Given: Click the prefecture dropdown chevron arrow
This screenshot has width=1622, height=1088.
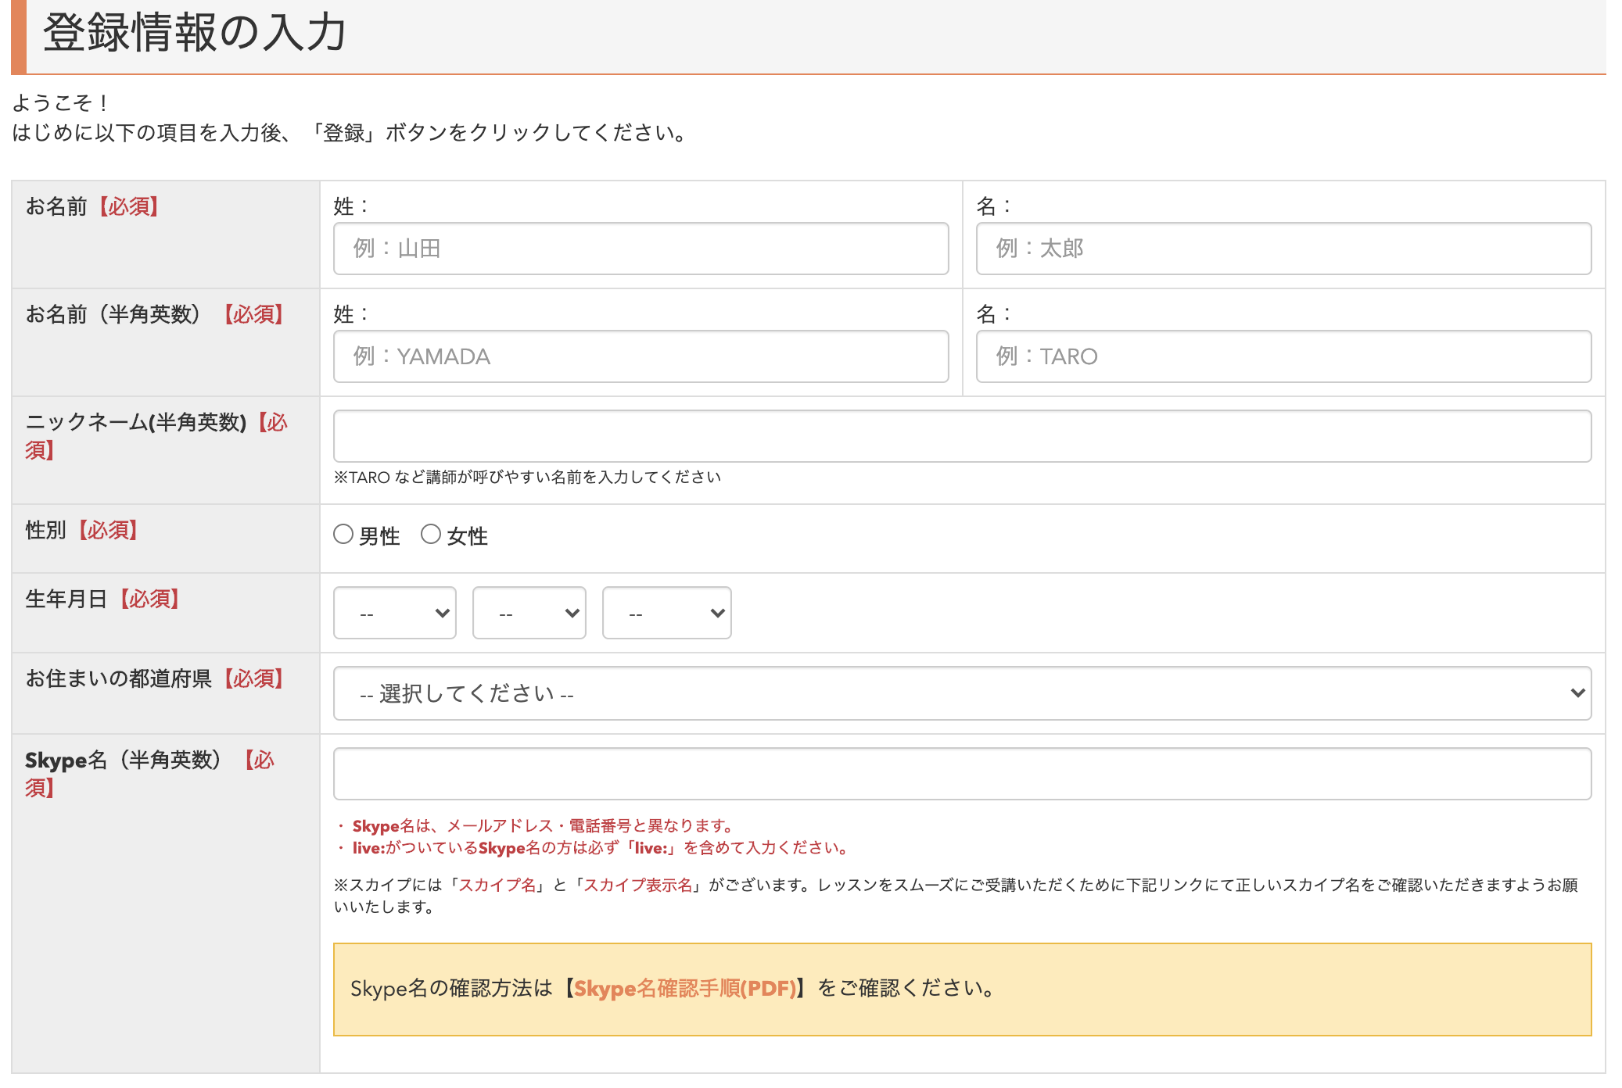Looking at the screenshot, I should click(1577, 693).
